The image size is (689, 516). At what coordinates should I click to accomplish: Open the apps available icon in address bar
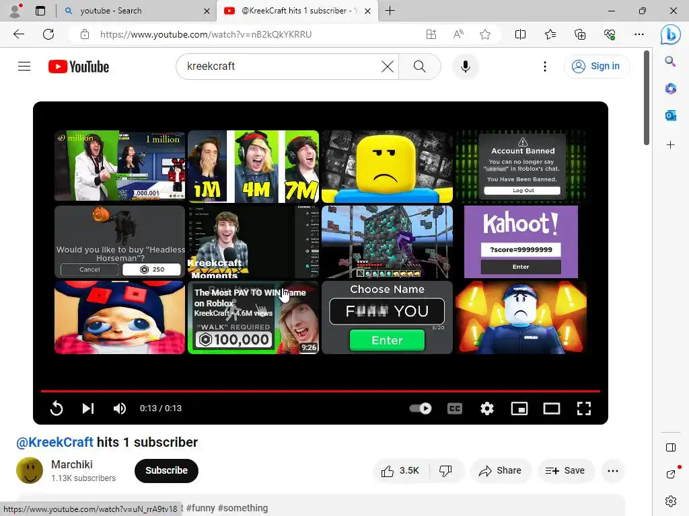431,34
